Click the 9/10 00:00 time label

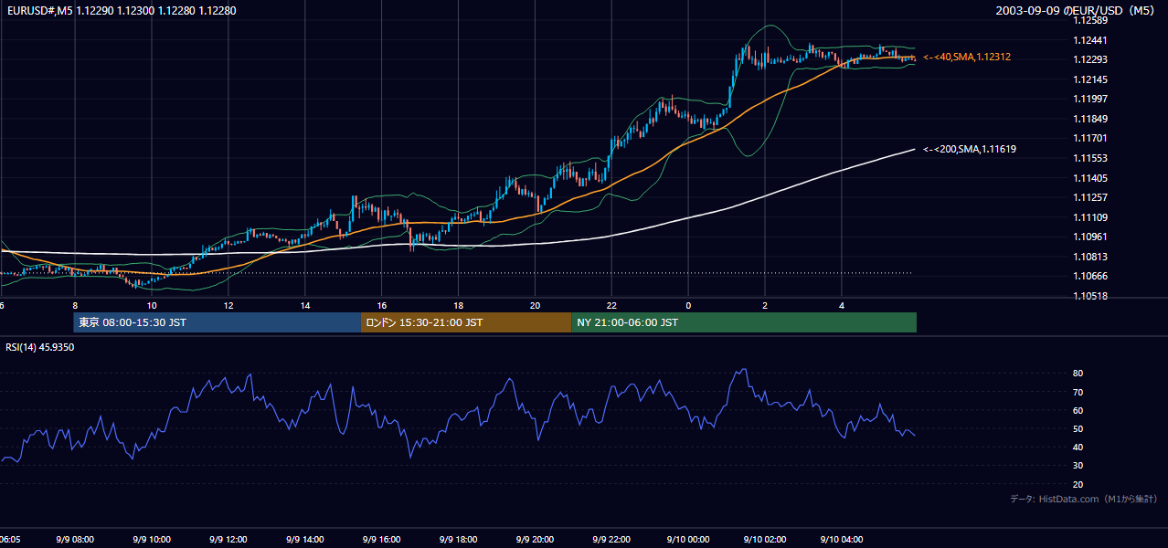tap(688, 540)
